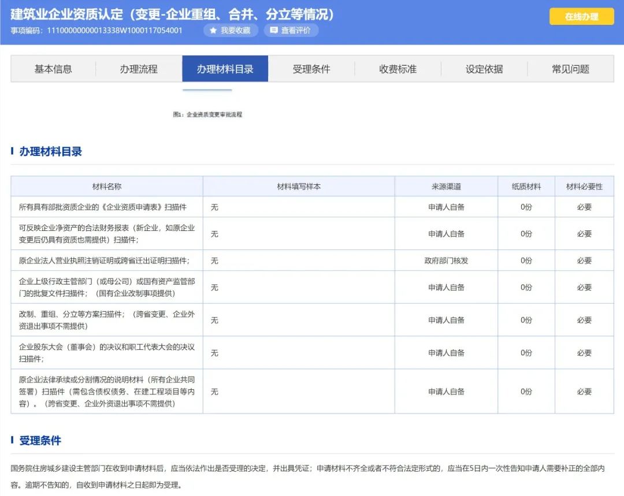The width and height of the screenshot is (624, 496).
Task: Click 0份 in the 法律承续或分割情况 row
Action: 526,391
